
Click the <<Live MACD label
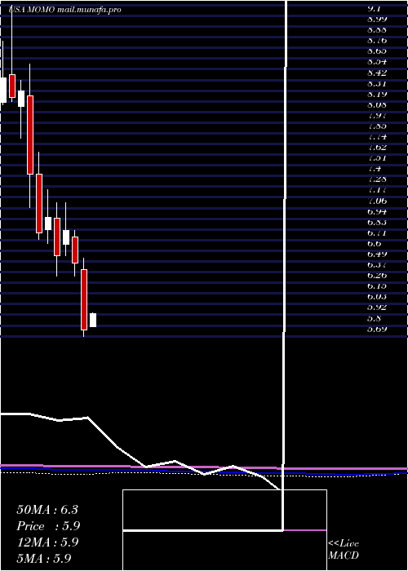(344, 550)
